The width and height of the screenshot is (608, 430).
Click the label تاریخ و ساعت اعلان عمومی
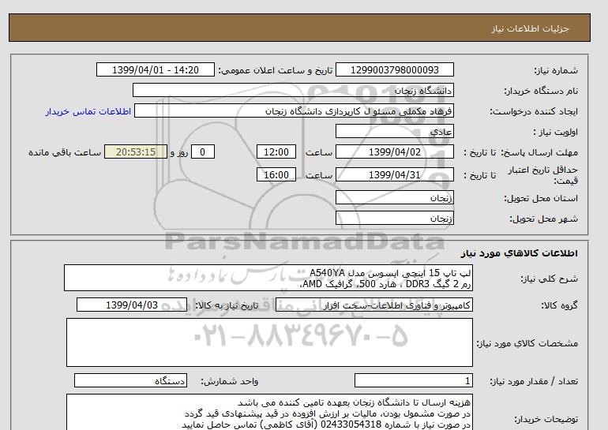(x=276, y=70)
